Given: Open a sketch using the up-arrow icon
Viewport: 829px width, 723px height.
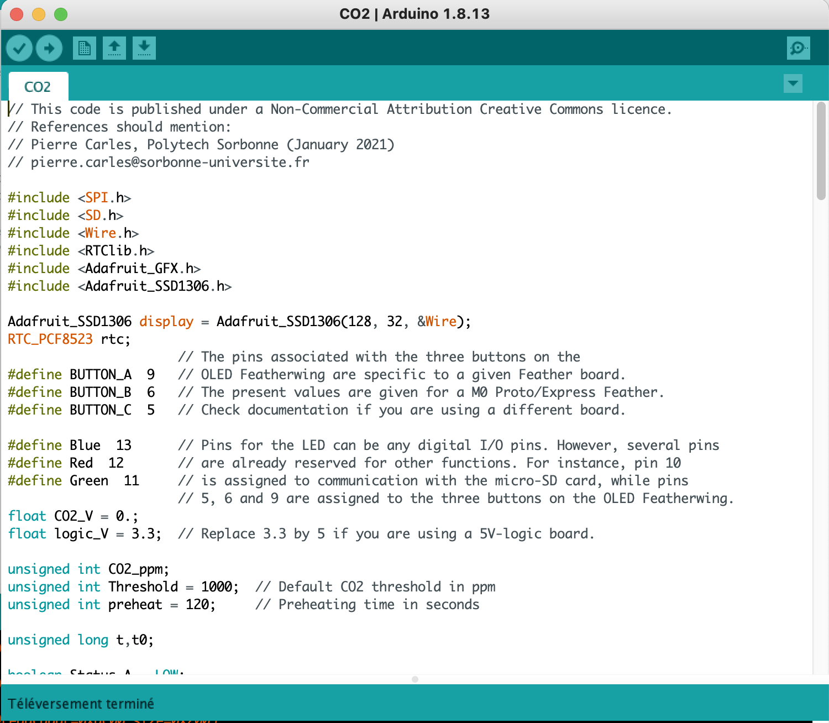Looking at the screenshot, I should [x=114, y=48].
